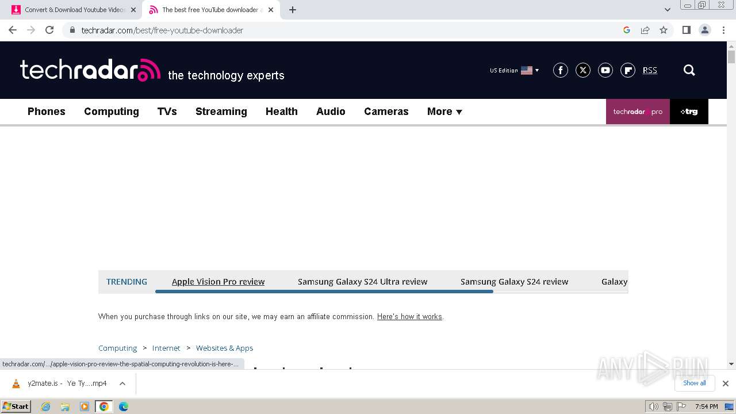Go back using the browser back arrow
This screenshot has width=736, height=414.
pyautogui.click(x=13, y=30)
